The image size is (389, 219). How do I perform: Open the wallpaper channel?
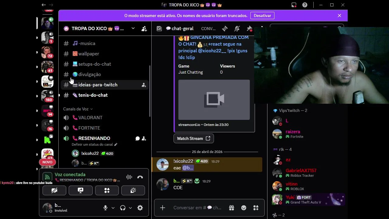tap(105, 54)
